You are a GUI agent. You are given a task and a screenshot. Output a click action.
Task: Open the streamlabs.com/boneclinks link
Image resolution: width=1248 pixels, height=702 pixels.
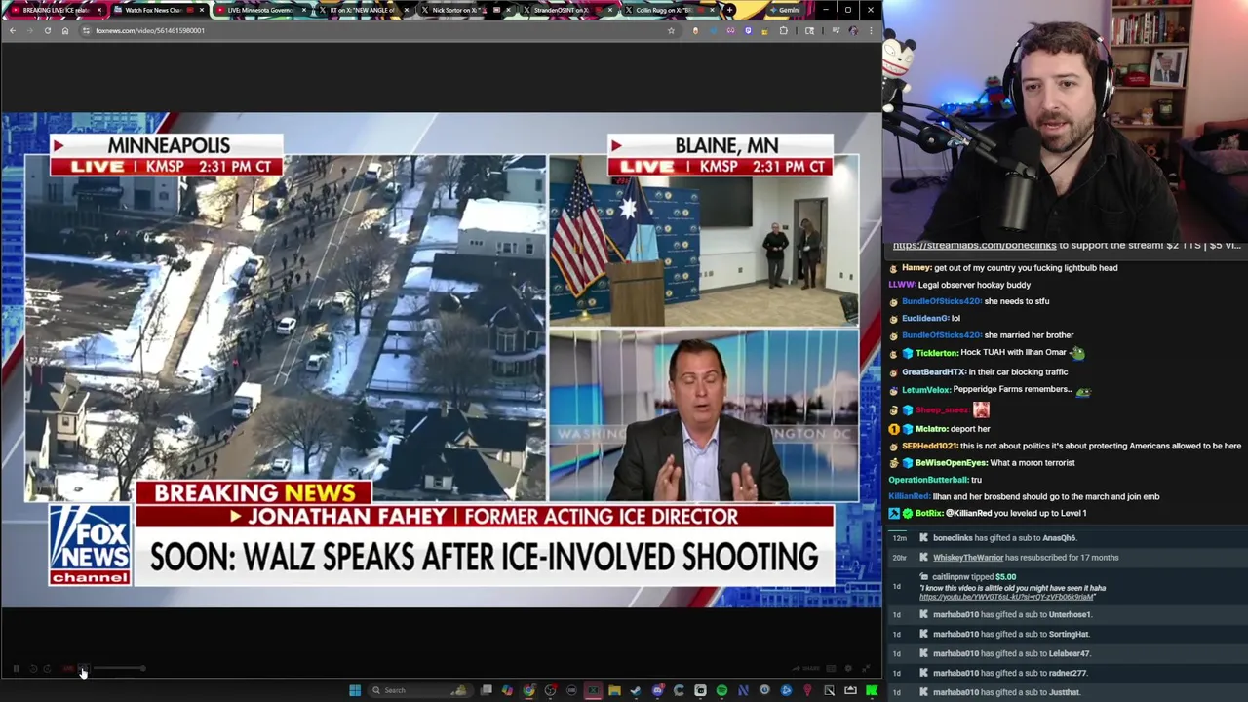coord(973,246)
